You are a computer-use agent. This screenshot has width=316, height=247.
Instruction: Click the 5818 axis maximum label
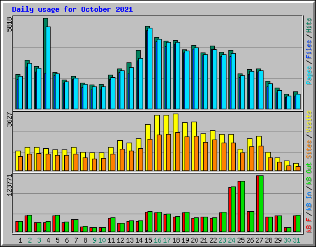click(x=9, y=24)
